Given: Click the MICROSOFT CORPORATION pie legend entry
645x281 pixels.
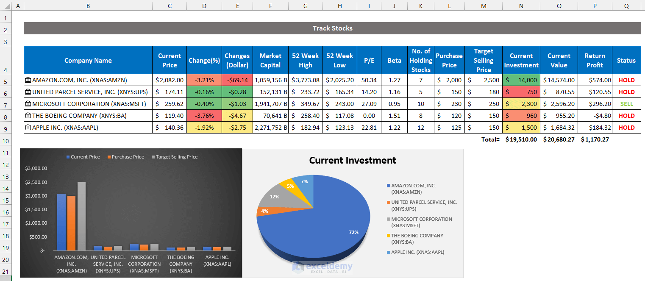Looking at the screenshot, I should [x=419, y=223].
